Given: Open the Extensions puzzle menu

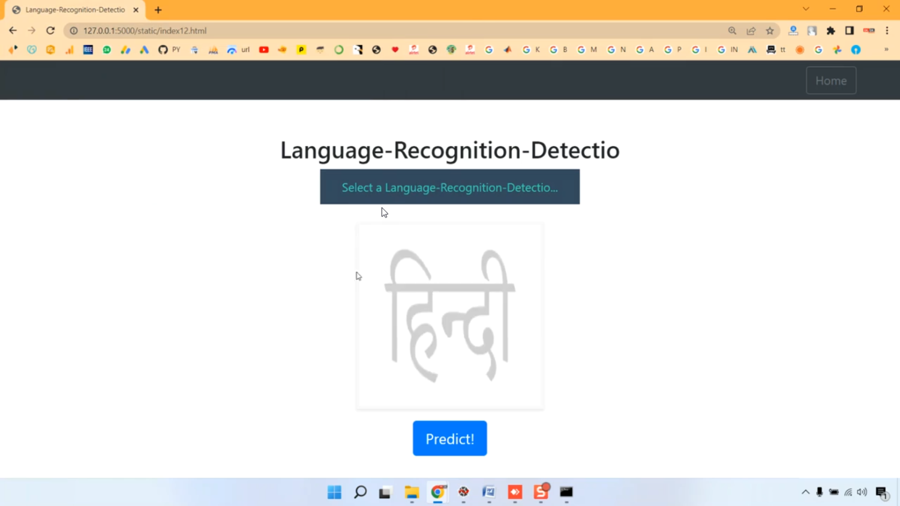Looking at the screenshot, I should click(x=831, y=31).
